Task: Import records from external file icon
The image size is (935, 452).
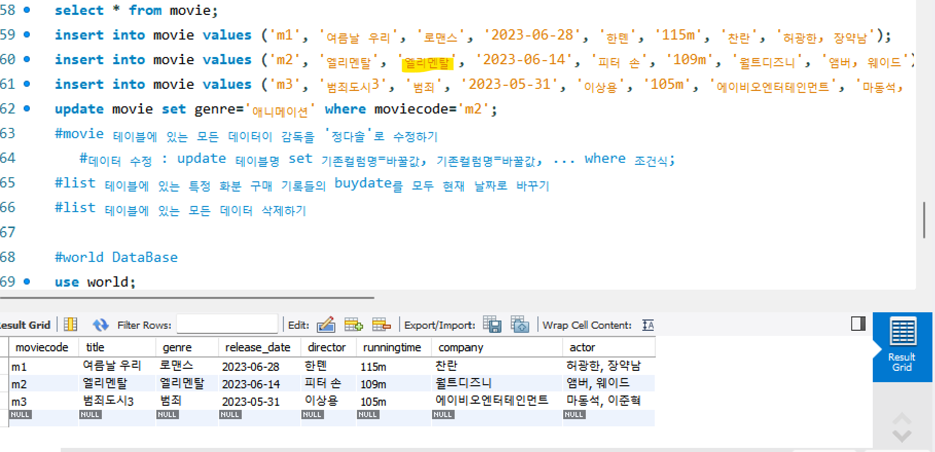Action: [520, 324]
